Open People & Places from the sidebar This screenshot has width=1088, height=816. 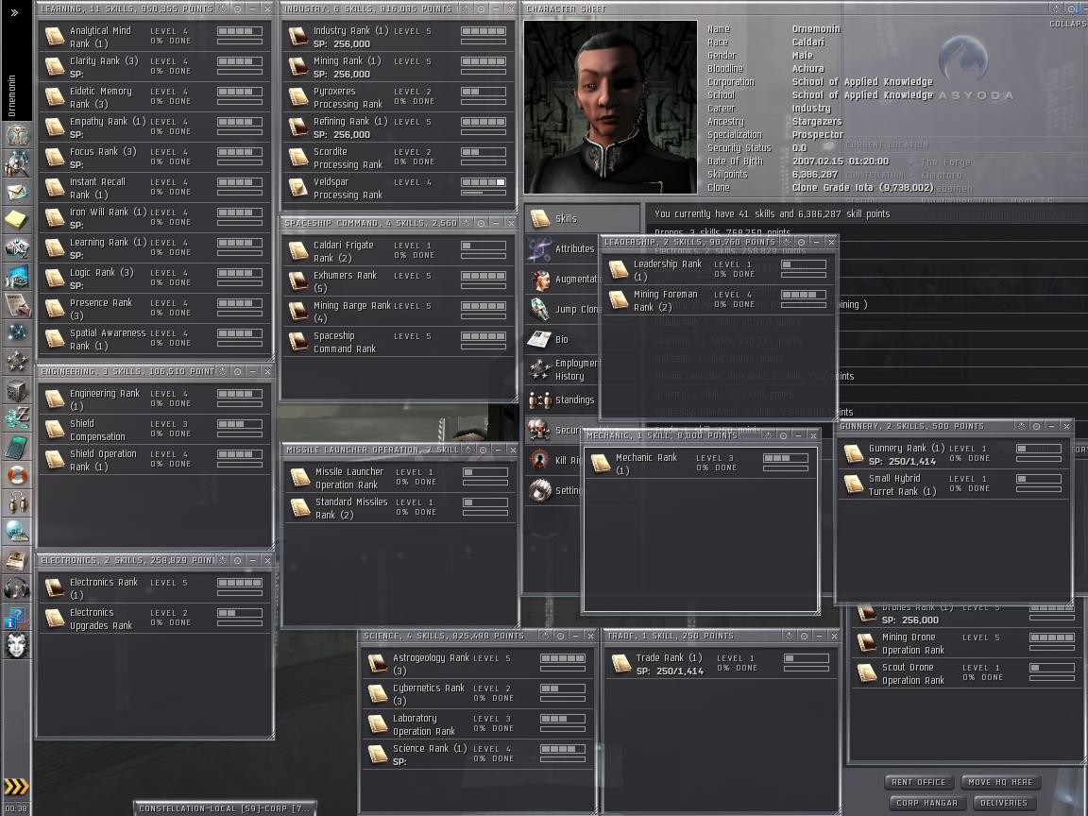[17, 163]
